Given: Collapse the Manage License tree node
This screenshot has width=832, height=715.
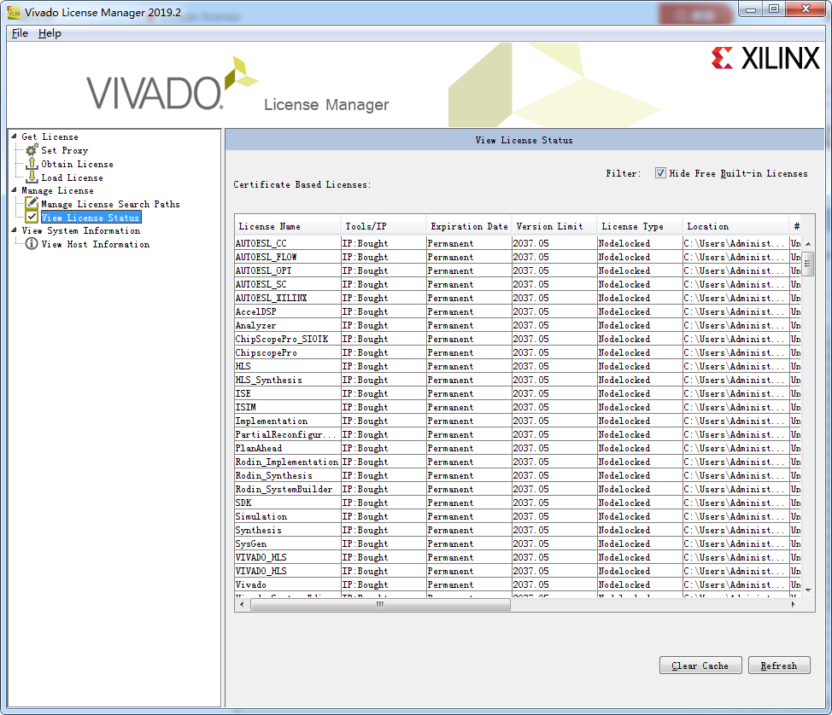Looking at the screenshot, I should [x=14, y=189].
